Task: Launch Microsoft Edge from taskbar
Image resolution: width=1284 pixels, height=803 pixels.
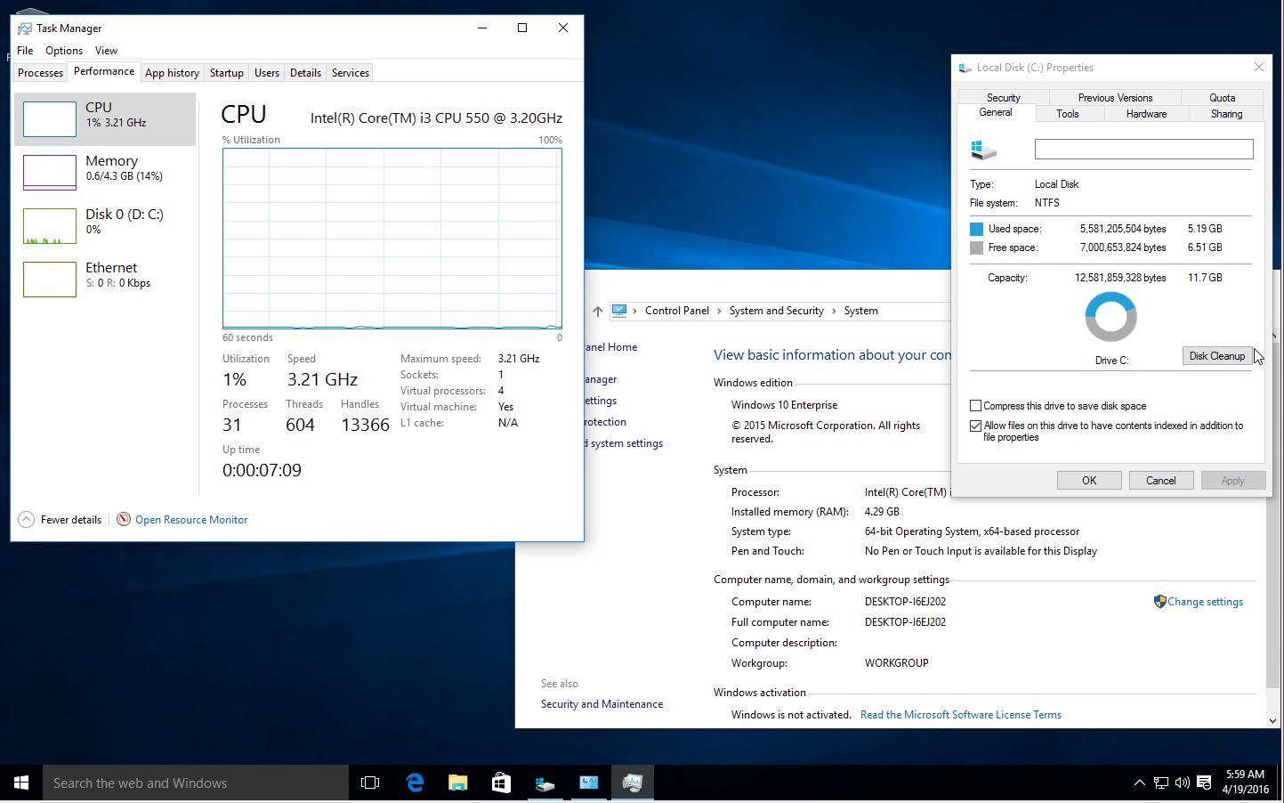Action: pyautogui.click(x=415, y=783)
